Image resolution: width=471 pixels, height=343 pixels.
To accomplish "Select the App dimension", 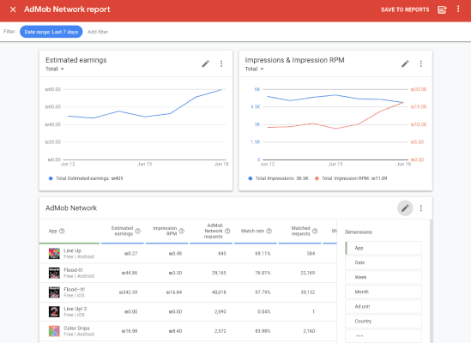I will pyautogui.click(x=383, y=248).
